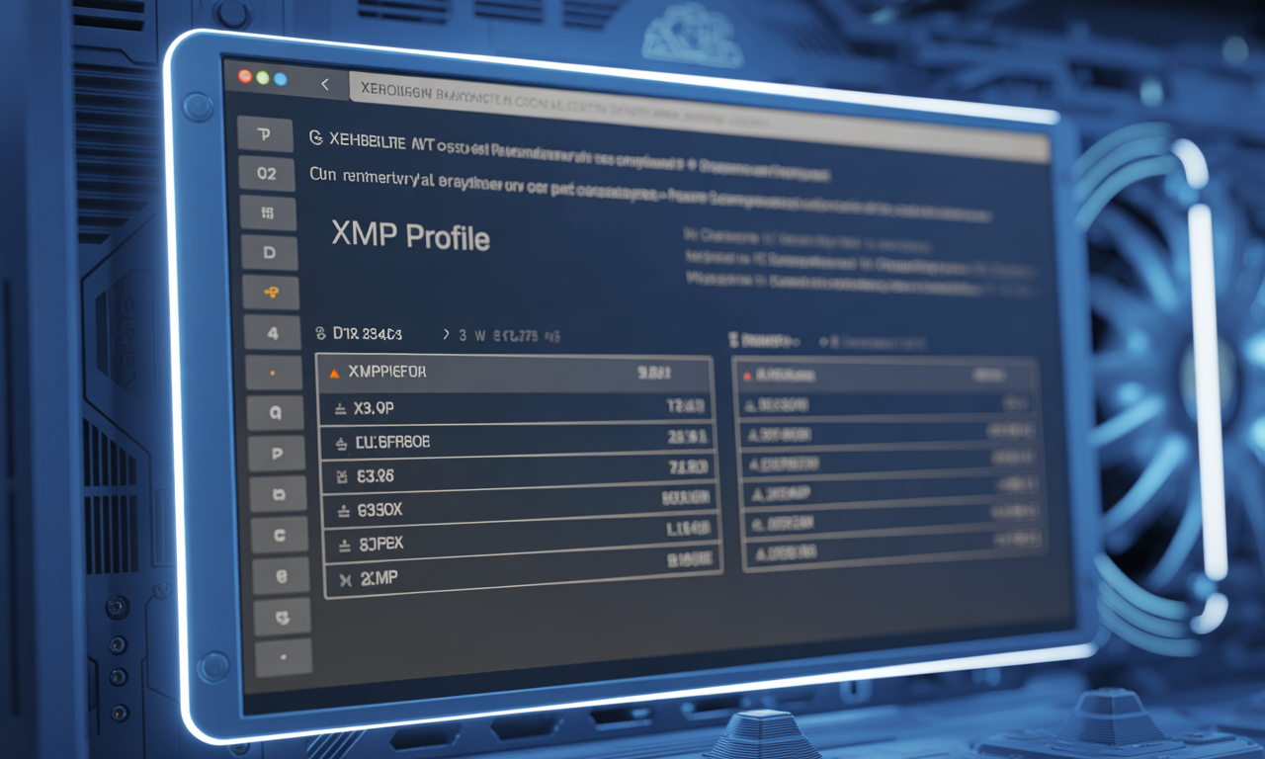Select the sidebar button labeled D
The width and height of the screenshot is (1265, 759).
click(x=269, y=253)
